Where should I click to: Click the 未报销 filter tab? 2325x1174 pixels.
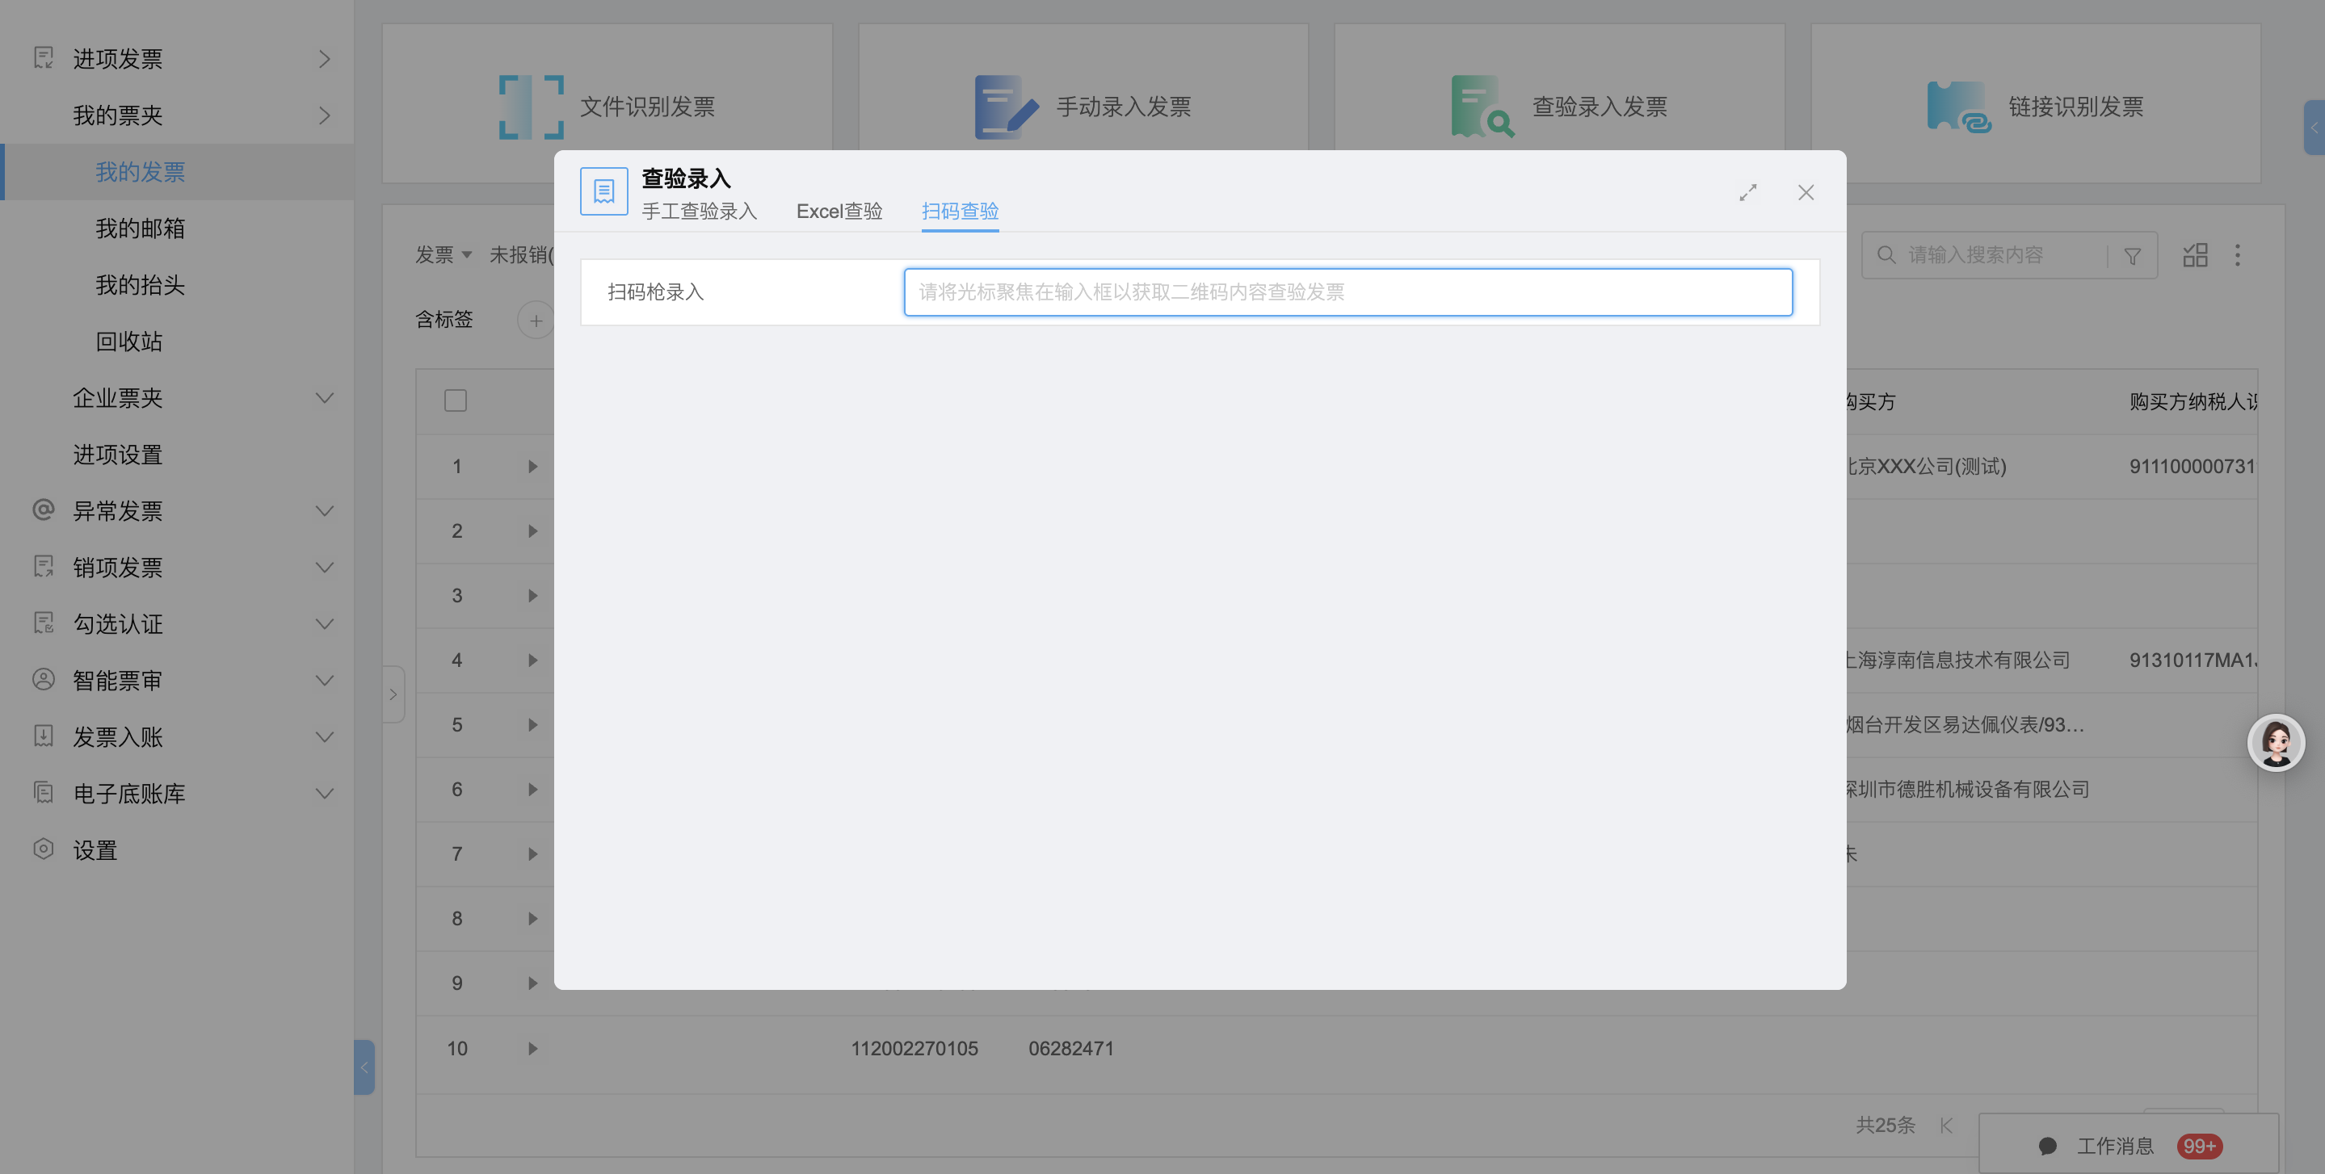pos(521,255)
